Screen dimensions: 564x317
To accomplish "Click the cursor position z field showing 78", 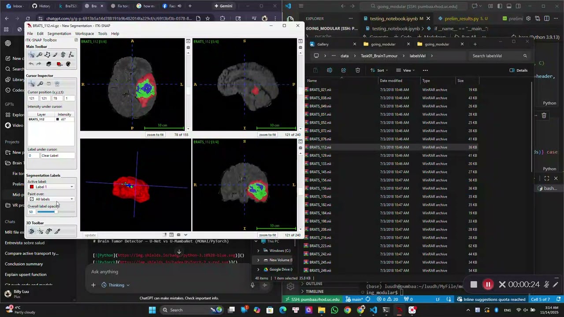I will pos(57,98).
